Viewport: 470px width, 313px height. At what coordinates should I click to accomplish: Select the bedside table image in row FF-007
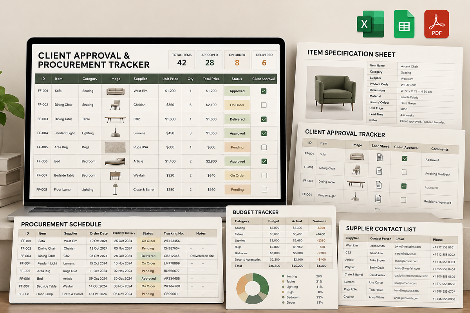(x=115, y=175)
